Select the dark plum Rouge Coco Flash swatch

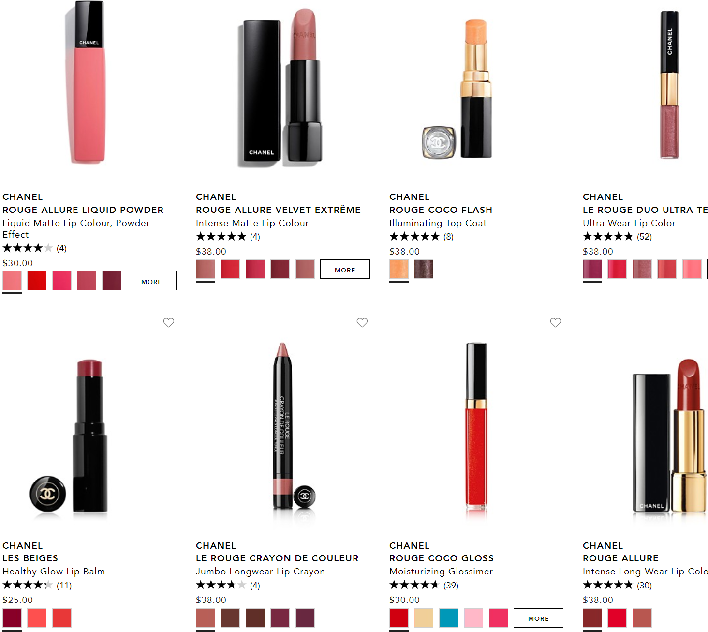424,269
